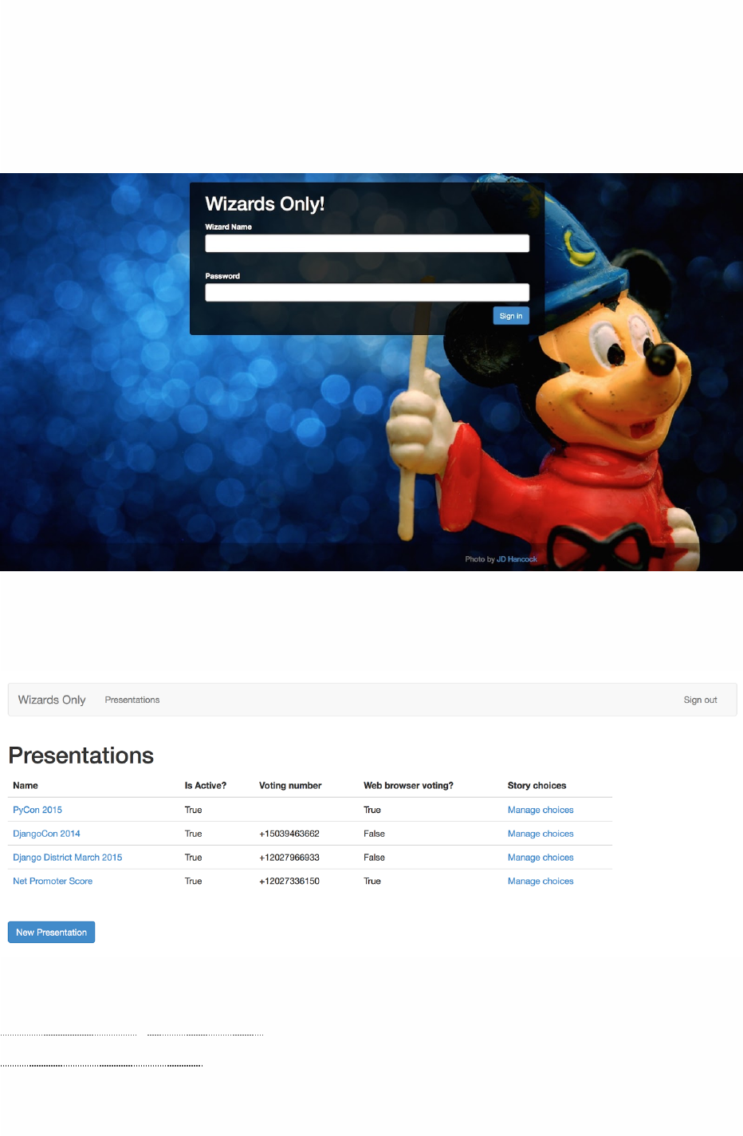Click the Password field label
Viewport: 743px width, 1136px height.
222,277
